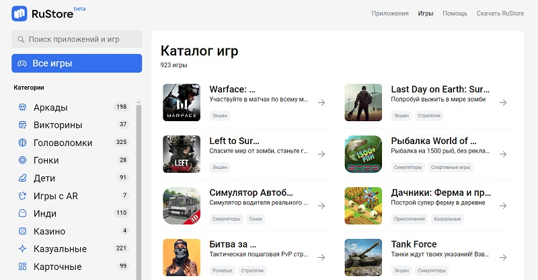Open the Warface game thumbnail

182,102
